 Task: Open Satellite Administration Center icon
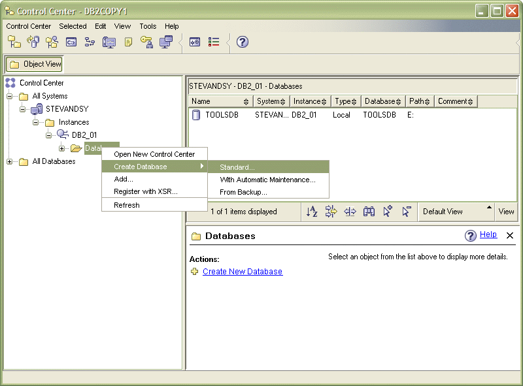point(52,42)
